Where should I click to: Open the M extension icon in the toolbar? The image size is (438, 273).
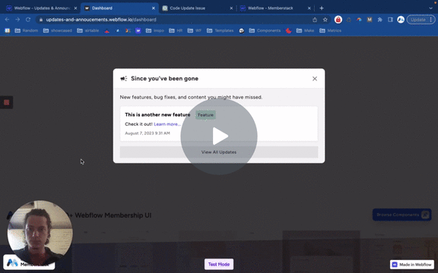click(x=370, y=20)
